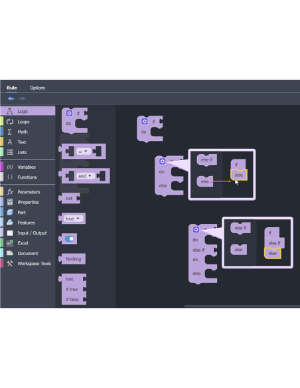The image size is (300, 388).
Task: Select the Nothing block
Action: click(x=72, y=259)
